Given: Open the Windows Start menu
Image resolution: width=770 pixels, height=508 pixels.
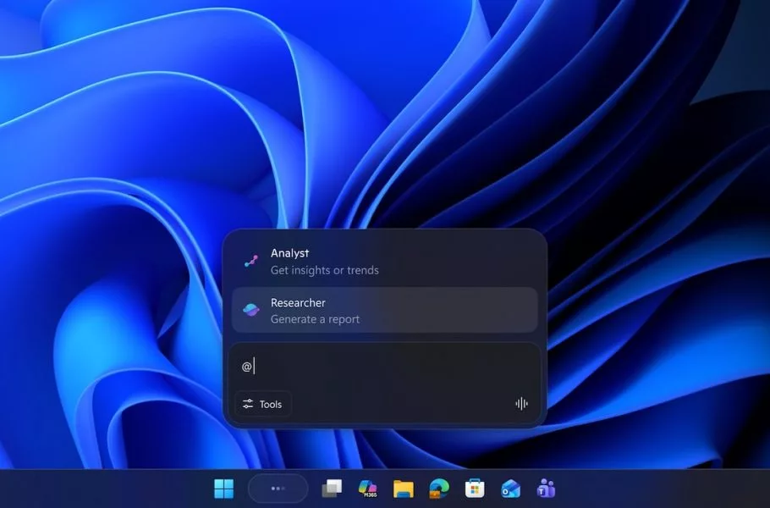Looking at the screenshot, I should [x=224, y=489].
